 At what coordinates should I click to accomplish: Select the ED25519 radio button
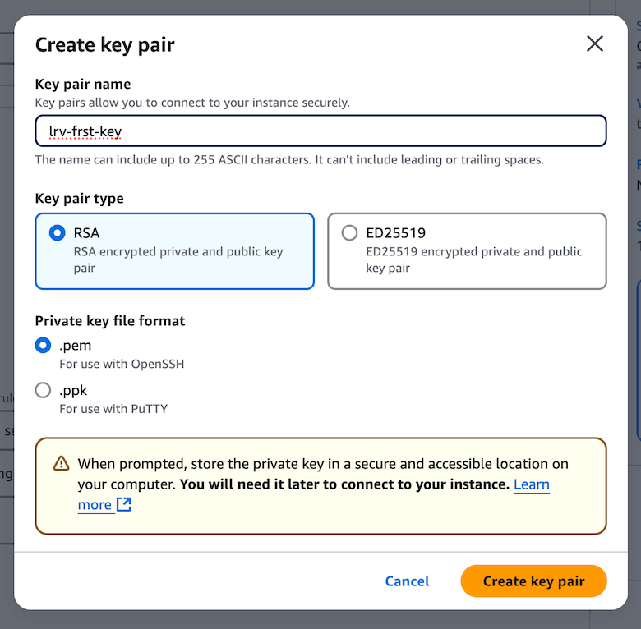[349, 233]
